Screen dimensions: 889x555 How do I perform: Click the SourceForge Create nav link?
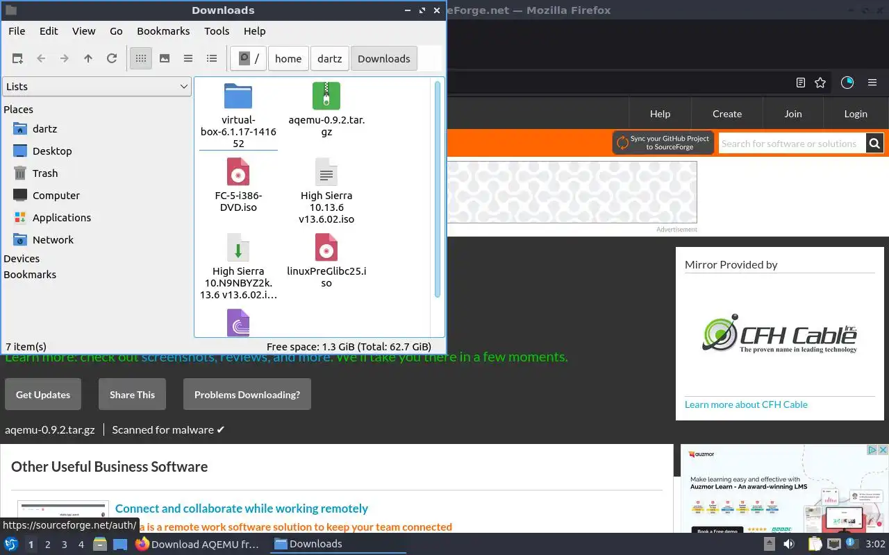727,114
